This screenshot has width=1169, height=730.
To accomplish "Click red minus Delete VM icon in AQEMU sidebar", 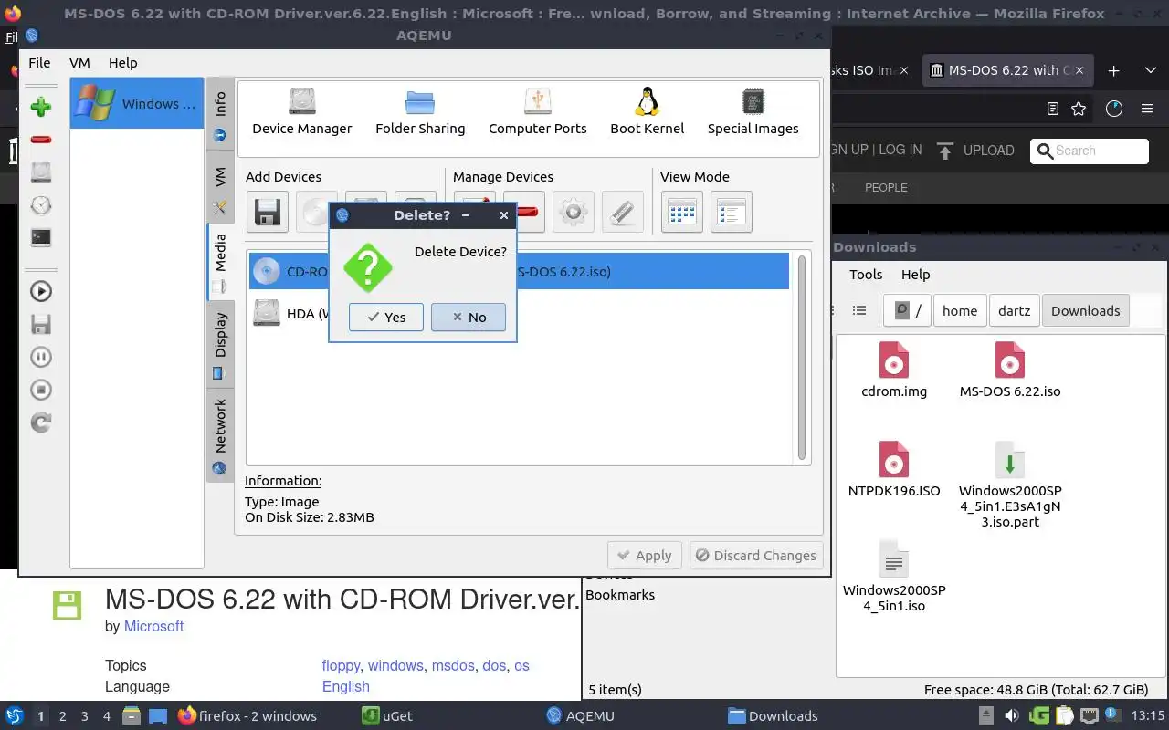I will (x=40, y=140).
